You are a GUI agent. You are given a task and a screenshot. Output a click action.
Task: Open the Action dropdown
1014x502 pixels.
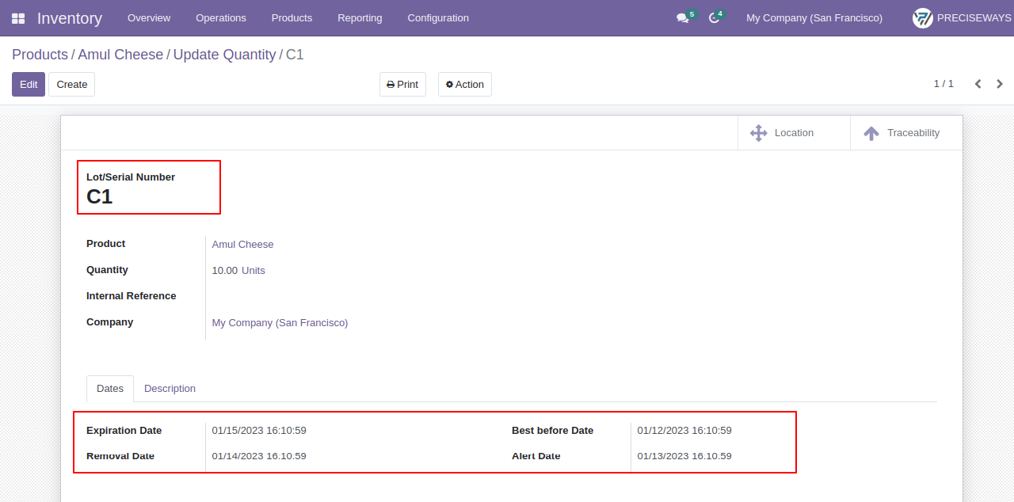(x=465, y=85)
